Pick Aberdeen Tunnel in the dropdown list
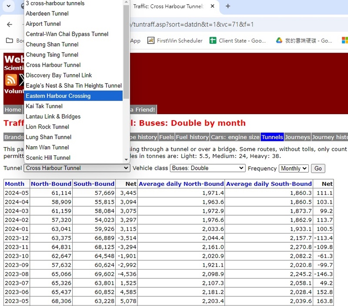 (47, 13)
